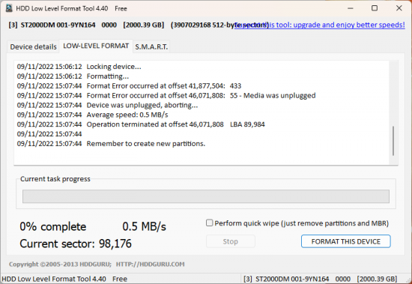Switch to the S.M.A.R.T. tab
The image size is (412, 284).
click(x=151, y=46)
